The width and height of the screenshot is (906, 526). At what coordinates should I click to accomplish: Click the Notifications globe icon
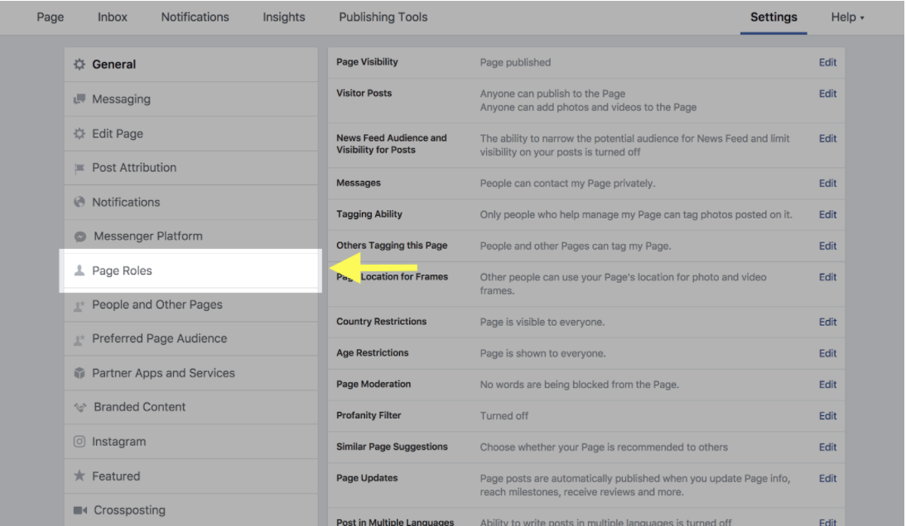(80, 203)
